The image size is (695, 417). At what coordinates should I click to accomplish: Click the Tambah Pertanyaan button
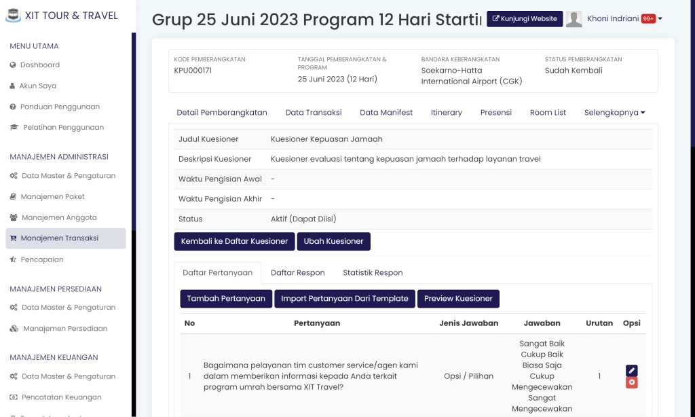coord(226,299)
